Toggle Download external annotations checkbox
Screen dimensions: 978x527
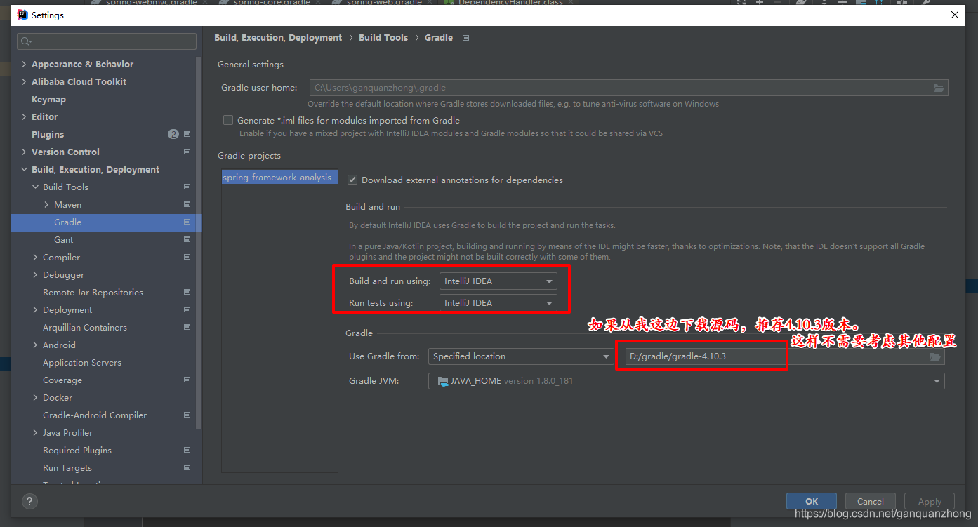[x=352, y=180]
